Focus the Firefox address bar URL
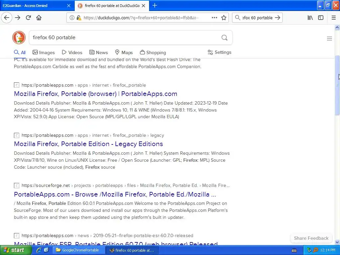Screen dimensions: 340x255 141,18
